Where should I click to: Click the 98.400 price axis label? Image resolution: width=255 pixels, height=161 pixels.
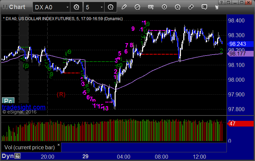pos(236,21)
